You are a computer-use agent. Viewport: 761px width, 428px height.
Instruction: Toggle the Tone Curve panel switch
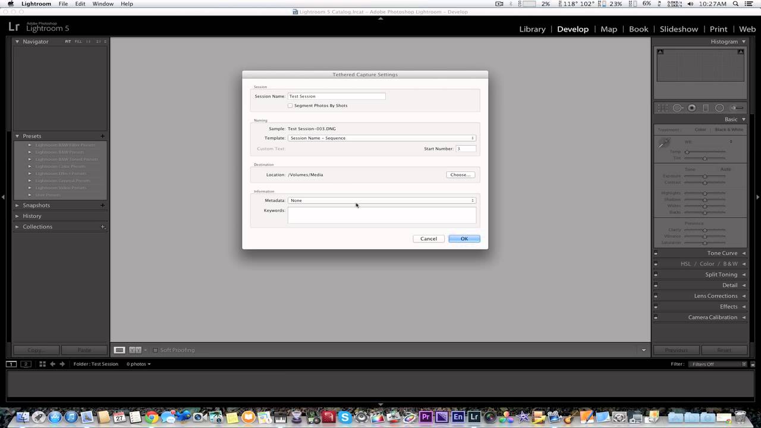[656, 253]
